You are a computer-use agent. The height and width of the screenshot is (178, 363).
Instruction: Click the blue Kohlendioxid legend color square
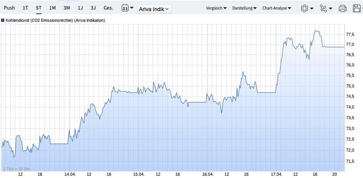pyautogui.click(x=3, y=20)
